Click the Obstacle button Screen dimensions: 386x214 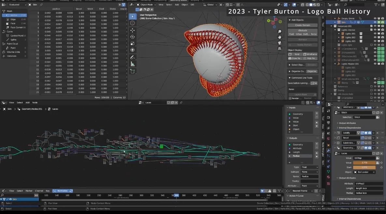click(x=303, y=31)
